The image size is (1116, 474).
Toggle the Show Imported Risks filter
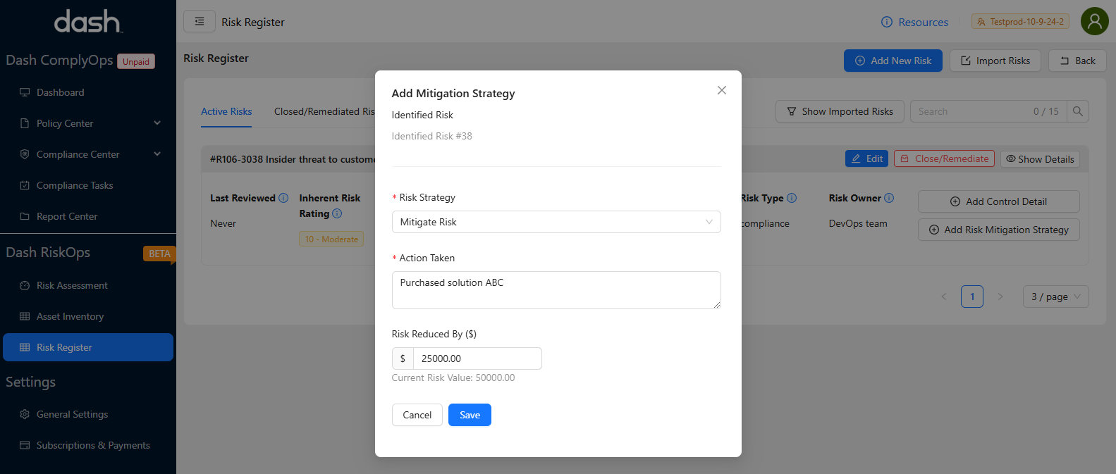840,111
